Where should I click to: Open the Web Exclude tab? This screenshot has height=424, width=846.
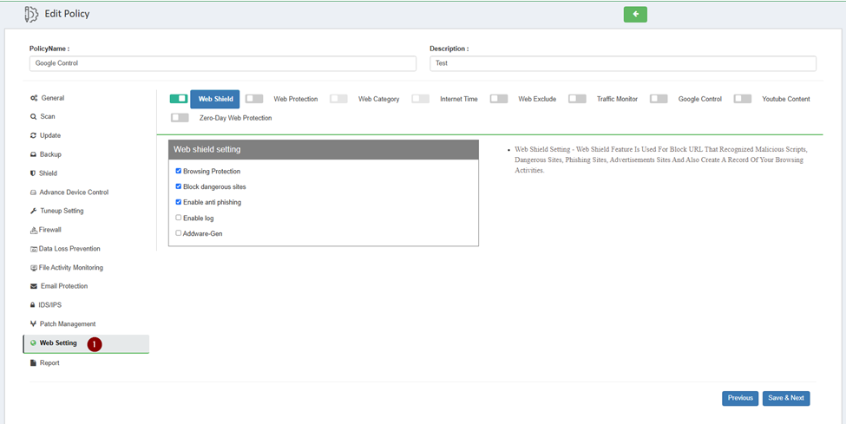pyautogui.click(x=537, y=99)
